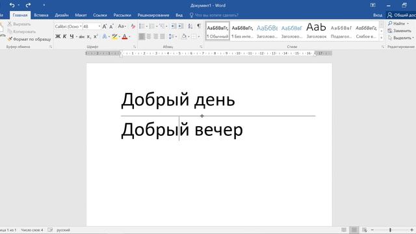416x234 pixels.
Task: Open the Дизайн ribbon tab
Action: click(x=62, y=15)
